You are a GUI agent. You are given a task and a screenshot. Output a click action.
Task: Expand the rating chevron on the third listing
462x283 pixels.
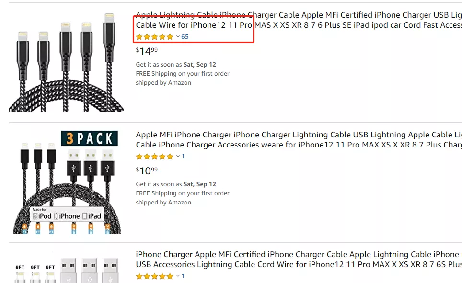(x=178, y=276)
